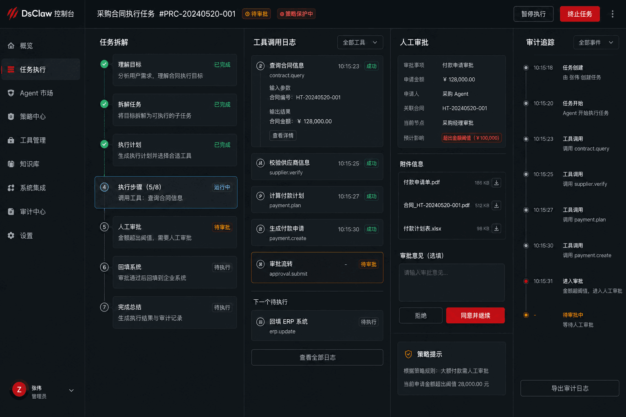Viewport: 626px width, 417px height.
Task: Select 知识库 in the sidebar
Action: (41, 164)
